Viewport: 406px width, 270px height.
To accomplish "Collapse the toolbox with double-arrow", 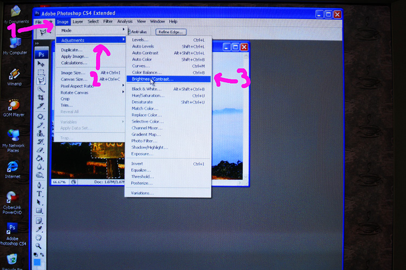I will pyautogui.click(x=37, y=43).
